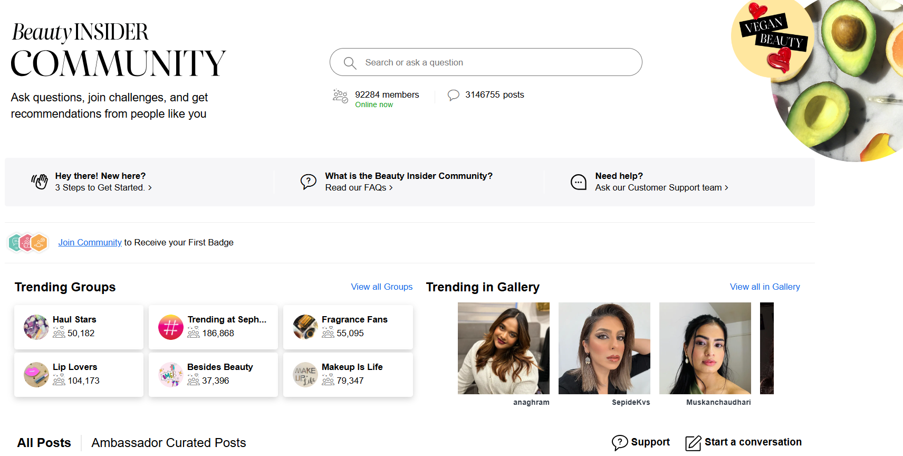This screenshot has width=903, height=456.
Task: Click the Search or ask a question field
Action: coord(486,62)
